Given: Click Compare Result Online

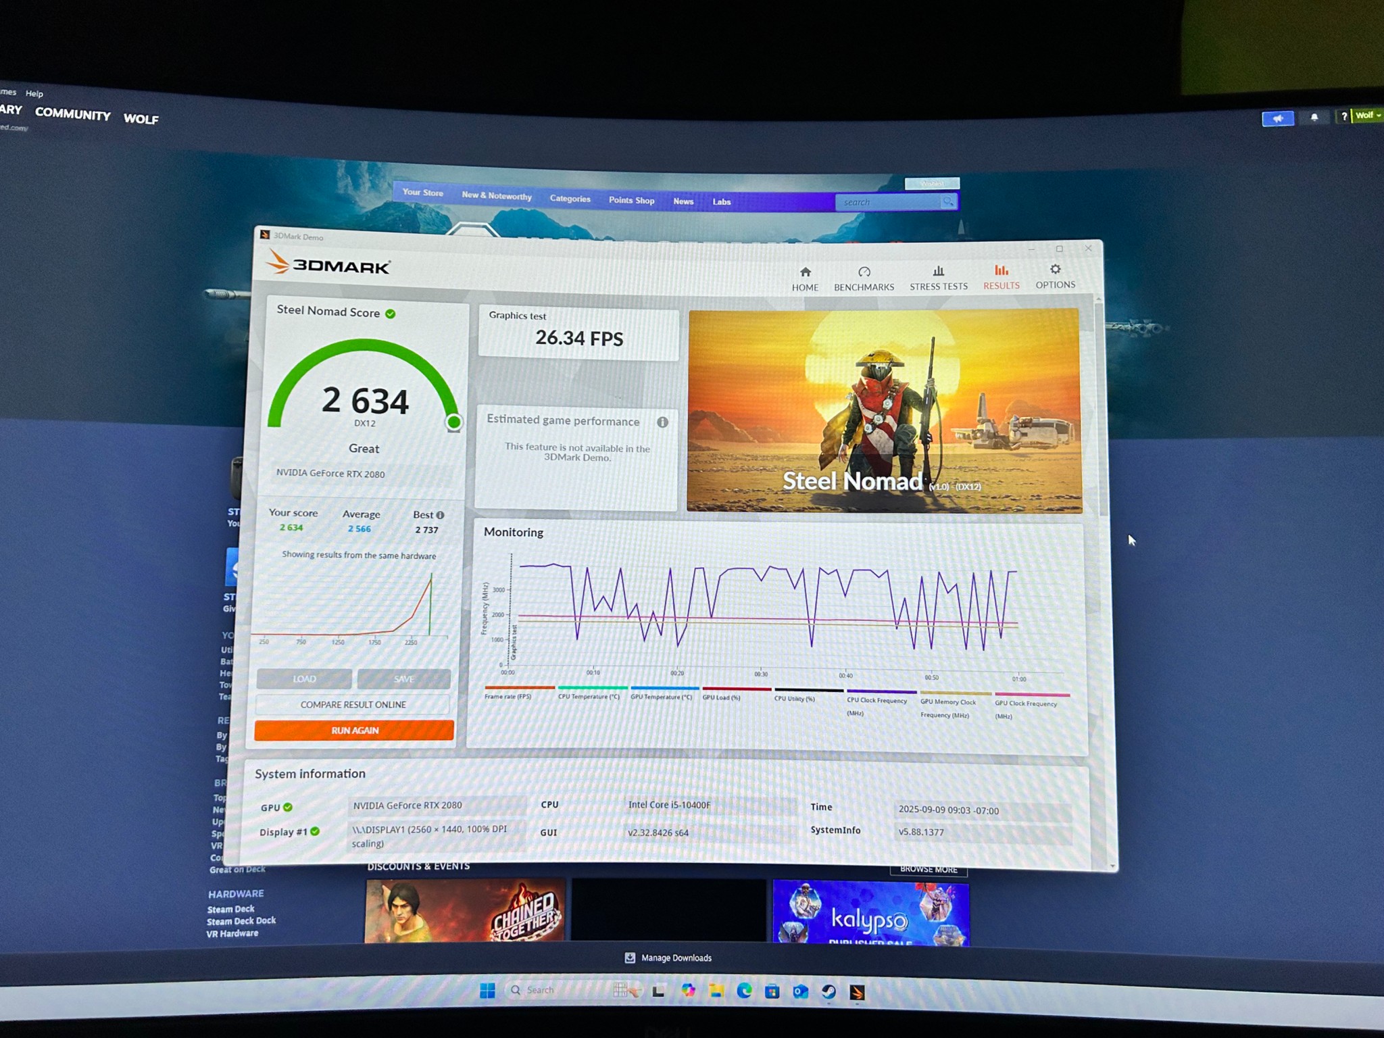Looking at the screenshot, I should 353,705.
